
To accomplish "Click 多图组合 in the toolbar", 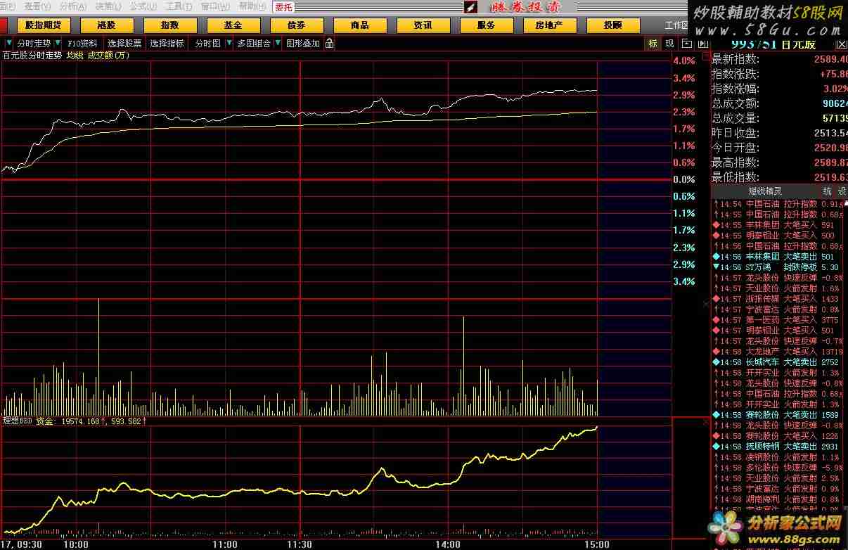I will pos(254,43).
